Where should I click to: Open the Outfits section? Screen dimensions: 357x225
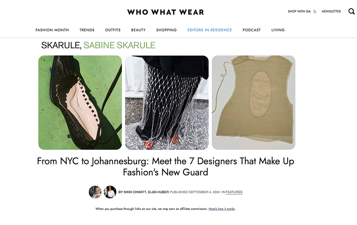point(113,30)
